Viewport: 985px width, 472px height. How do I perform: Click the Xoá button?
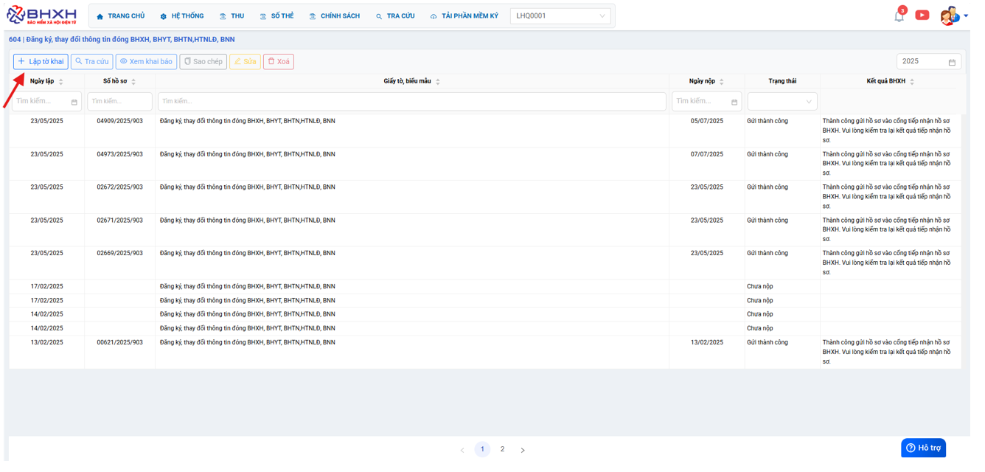pos(279,62)
